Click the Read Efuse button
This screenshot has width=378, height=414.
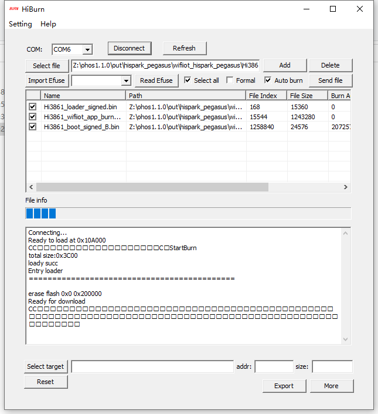click(x=156, y=80)
